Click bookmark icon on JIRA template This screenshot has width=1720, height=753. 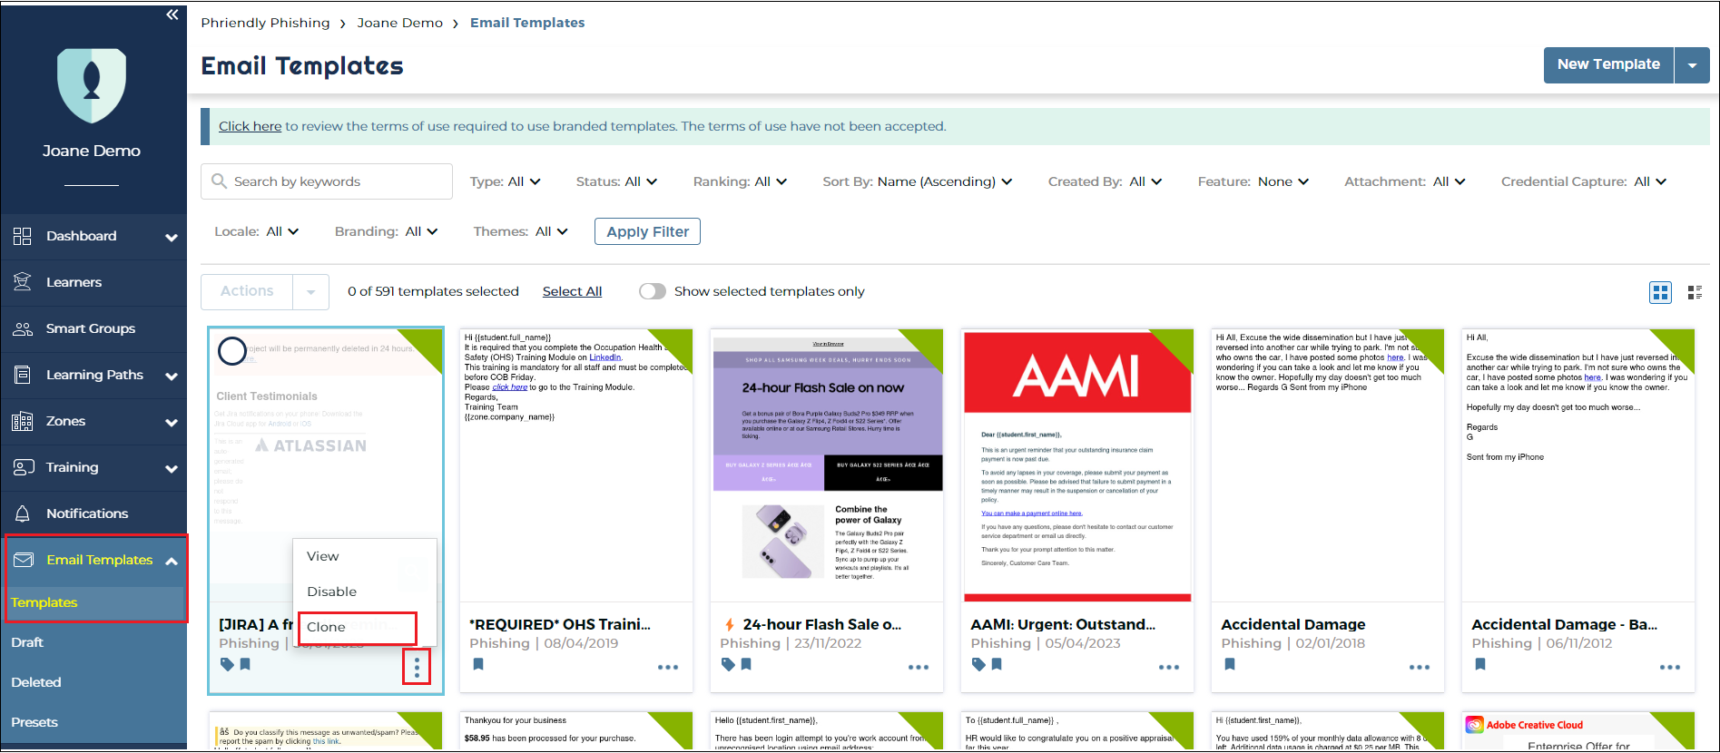pyautogui.click(x=245, y=664)
